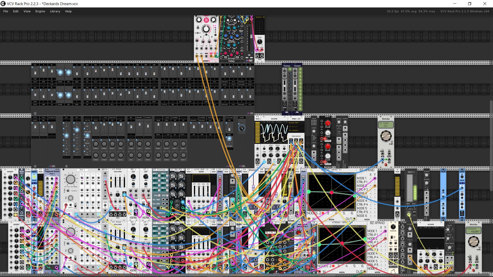Choose the SINE function selector
This screenshot has width=493, height=277.
pos(87,124)
